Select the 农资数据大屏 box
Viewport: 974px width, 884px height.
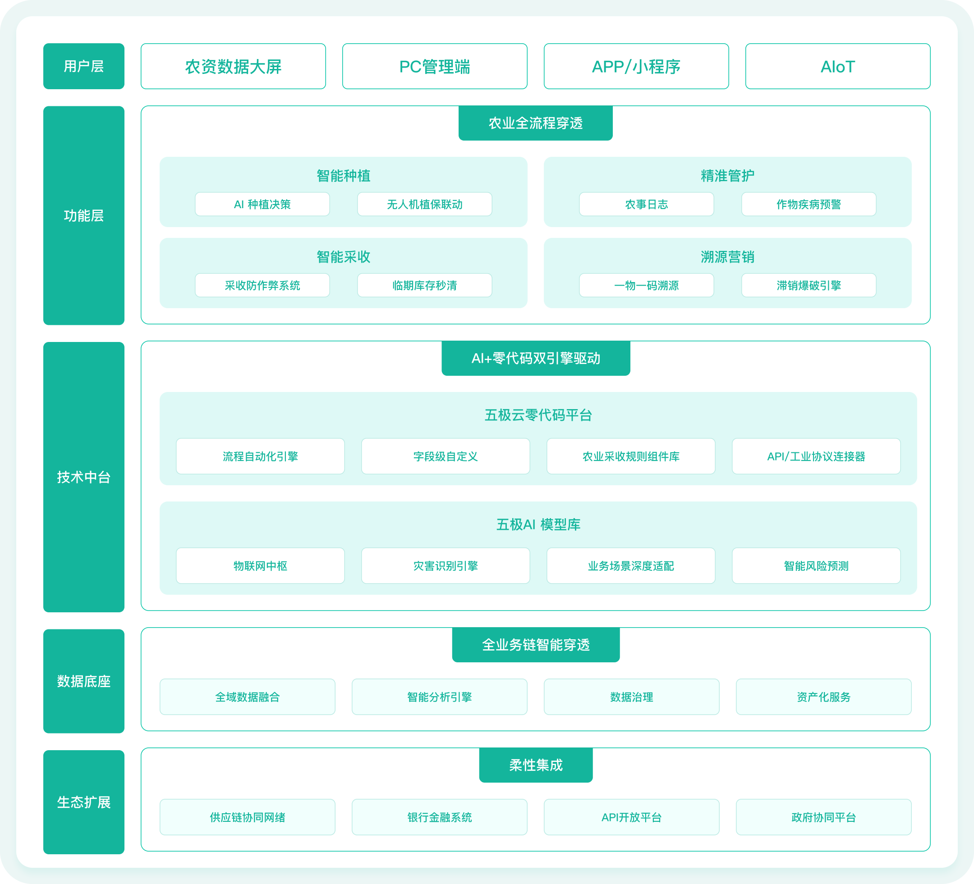(234, 66)
